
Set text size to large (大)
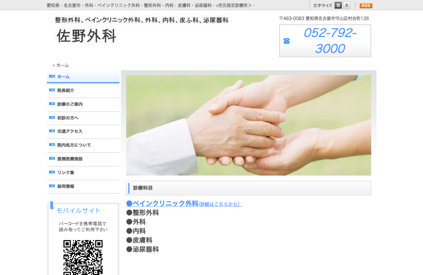click(347, 5)
